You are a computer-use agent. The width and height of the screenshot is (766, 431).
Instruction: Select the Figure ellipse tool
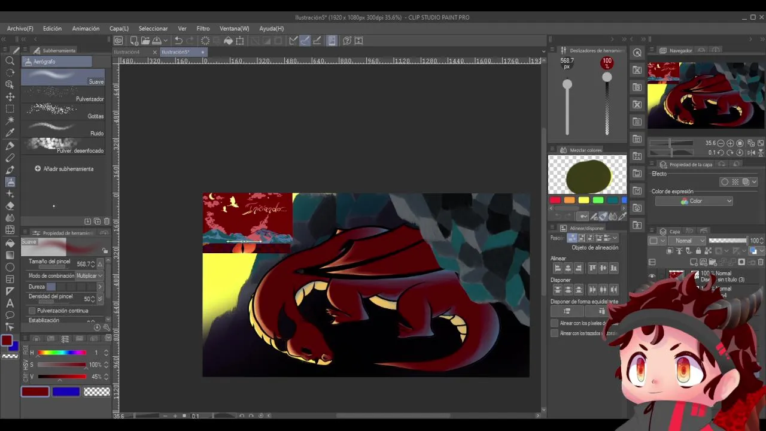click(x=10, y=267)
